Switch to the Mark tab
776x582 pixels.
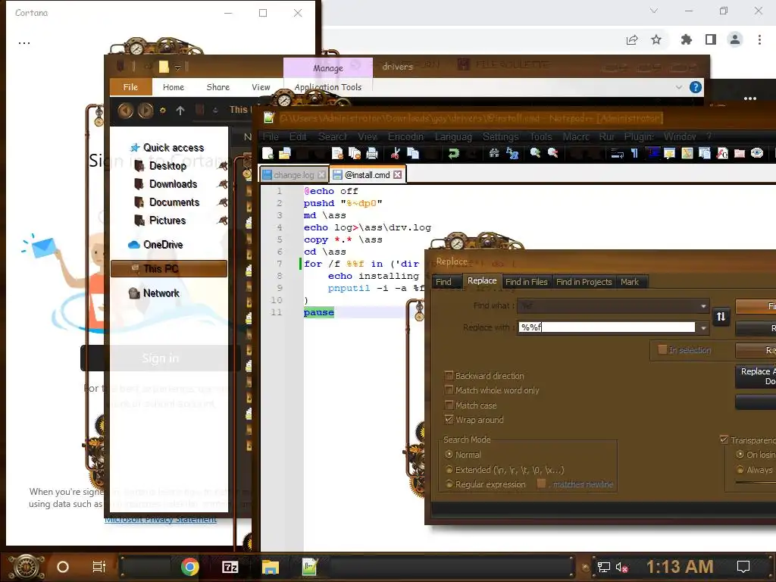630,282
